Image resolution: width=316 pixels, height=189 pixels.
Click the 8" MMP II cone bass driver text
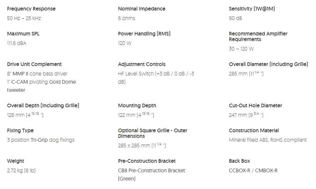click(37, 74)
